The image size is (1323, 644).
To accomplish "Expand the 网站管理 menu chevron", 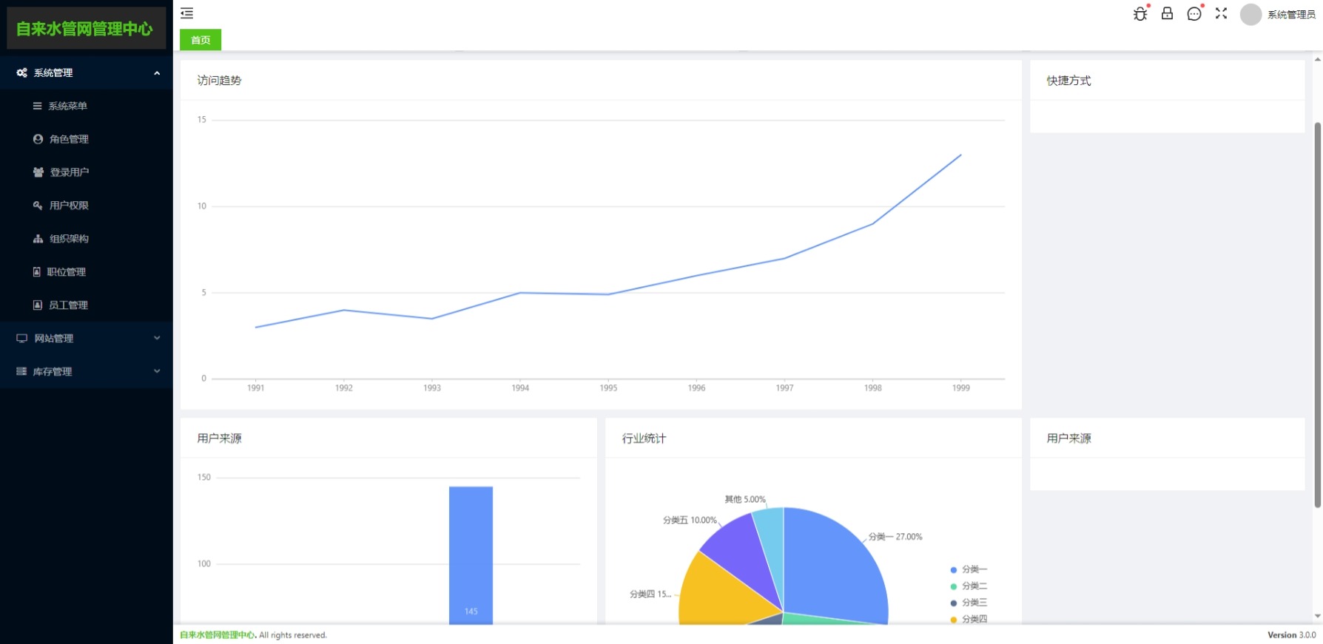I will (x=157, y=338).
